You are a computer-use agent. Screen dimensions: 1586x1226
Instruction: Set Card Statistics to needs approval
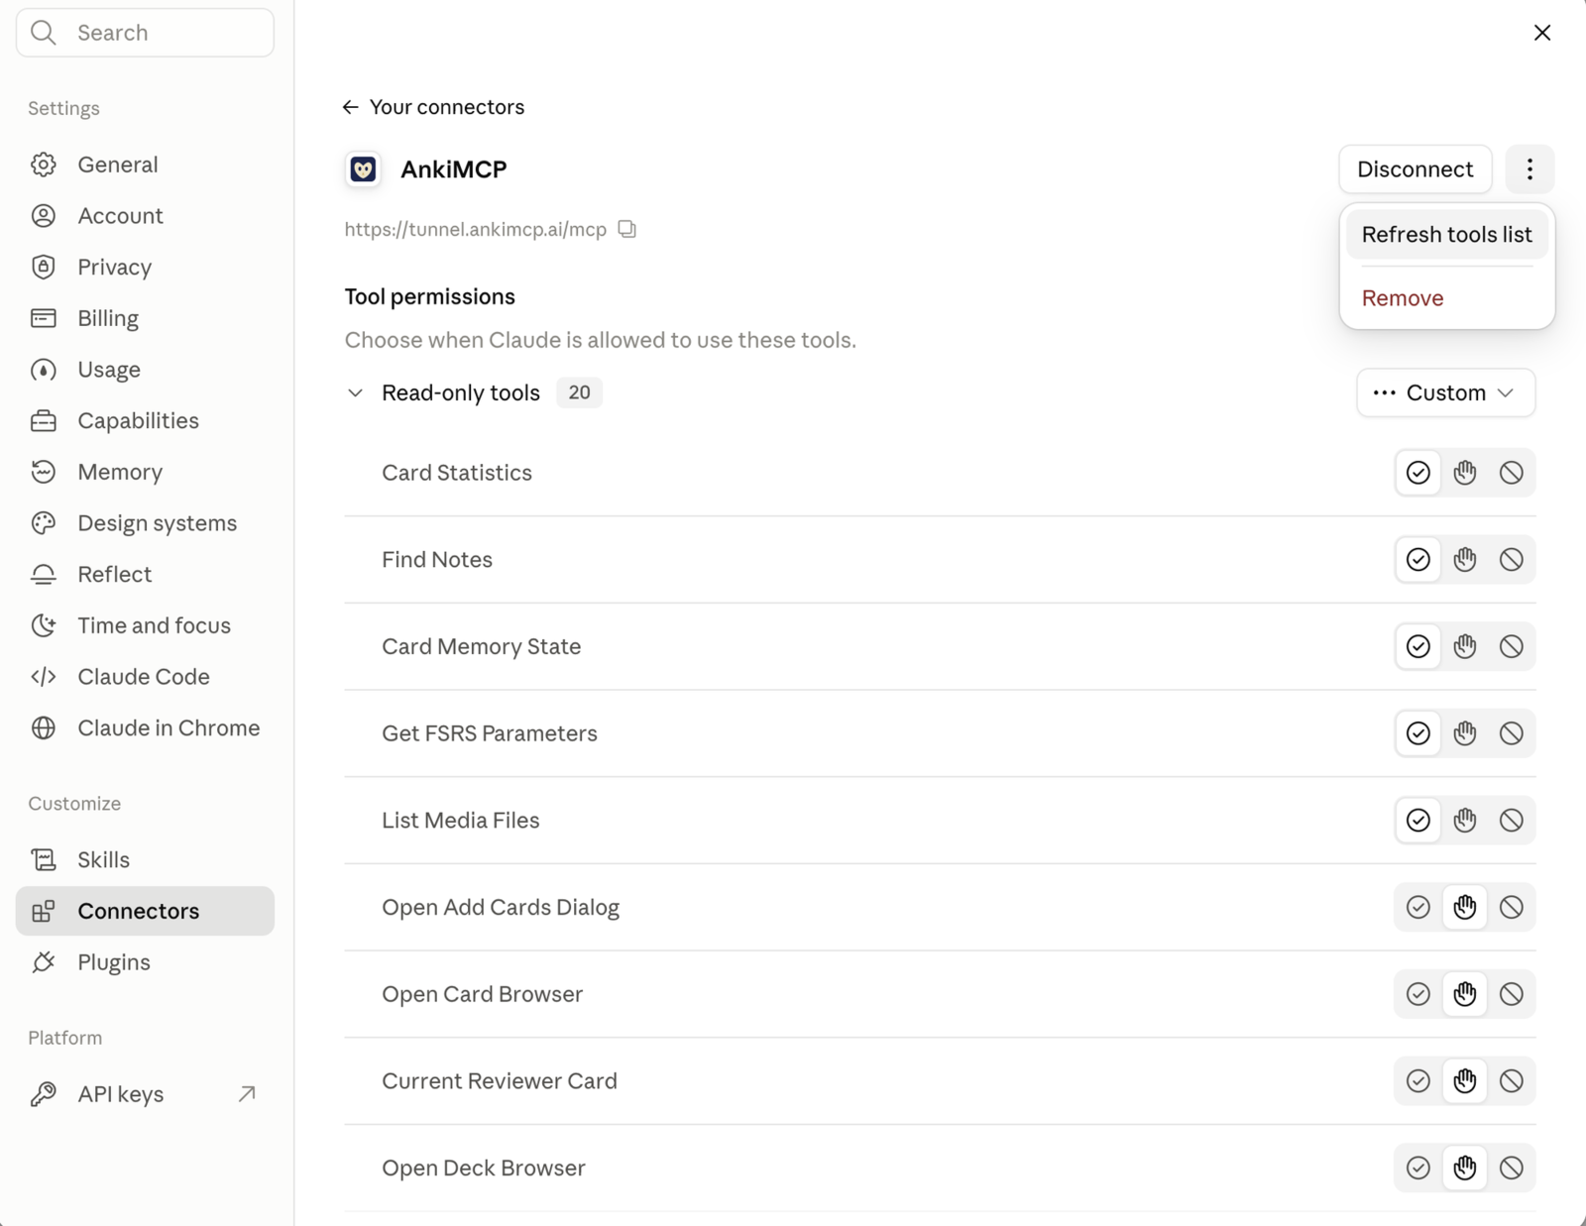pyautogui.click(x=1465, y=473)
